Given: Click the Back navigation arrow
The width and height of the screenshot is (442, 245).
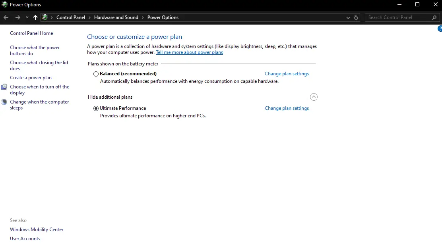Looking at the screenshot, I should coord(6,17).
